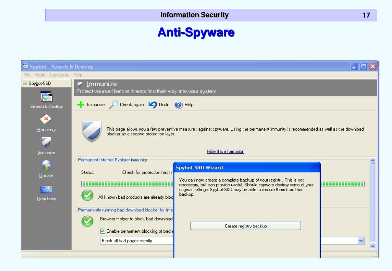Open the Search & Destroy sidebar icon
This screenshot has width=392, height=271.
point(46,97)
